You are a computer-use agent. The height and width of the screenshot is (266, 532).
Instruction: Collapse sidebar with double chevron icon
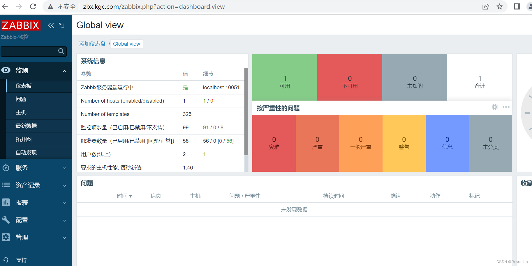pyautogui.click(x=51, y=25)
